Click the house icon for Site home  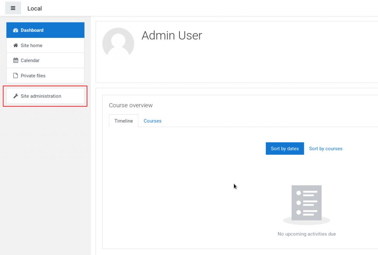tap(16, 45)
